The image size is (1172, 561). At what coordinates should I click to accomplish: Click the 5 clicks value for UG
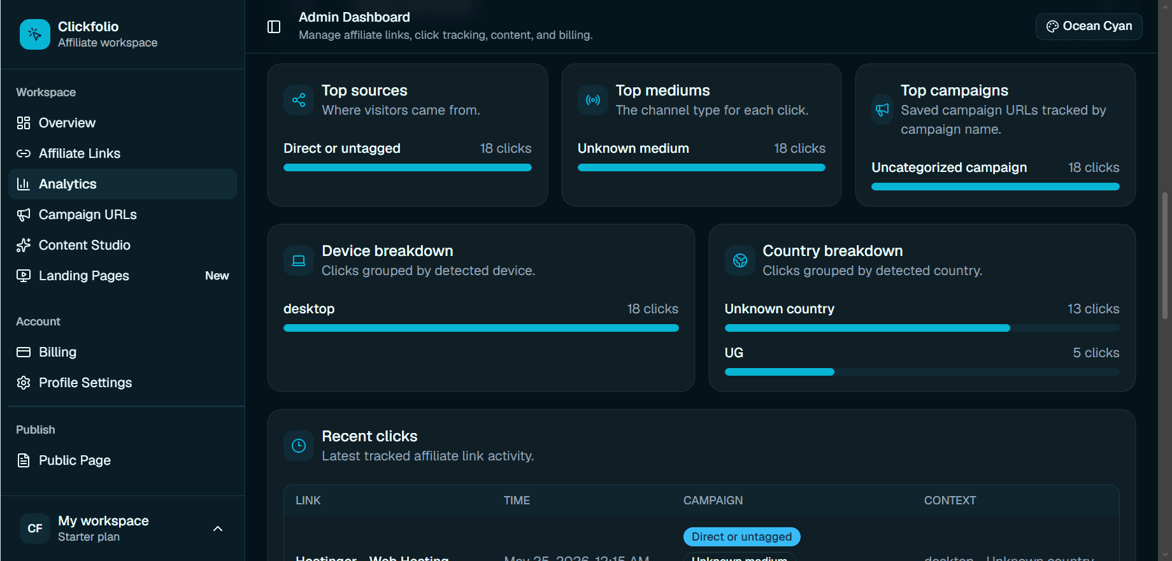tap(1096, 353)
